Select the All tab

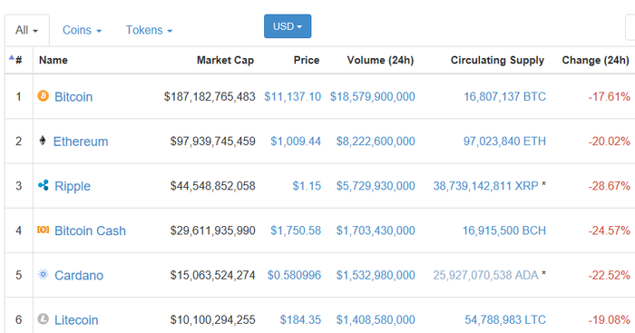coord(26,30)
